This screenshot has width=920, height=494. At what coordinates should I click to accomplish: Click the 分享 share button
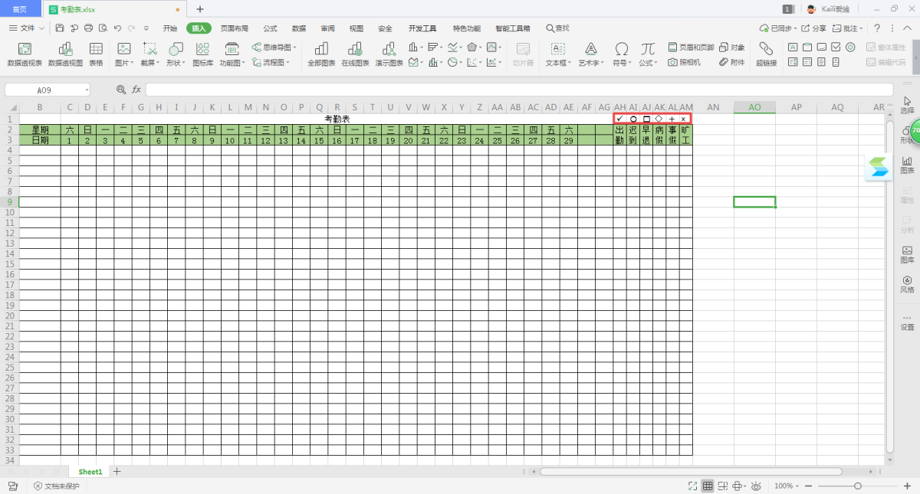coord(814,28)
